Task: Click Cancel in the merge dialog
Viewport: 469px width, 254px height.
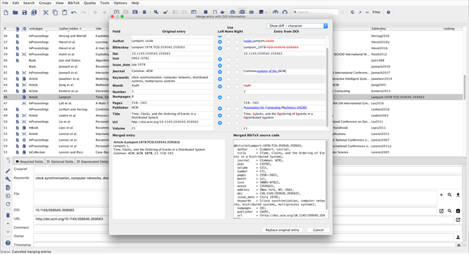Action: tap(318, 230)
